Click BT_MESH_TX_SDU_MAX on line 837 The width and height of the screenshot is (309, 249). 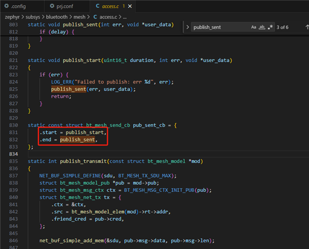[x=144, y=176]
